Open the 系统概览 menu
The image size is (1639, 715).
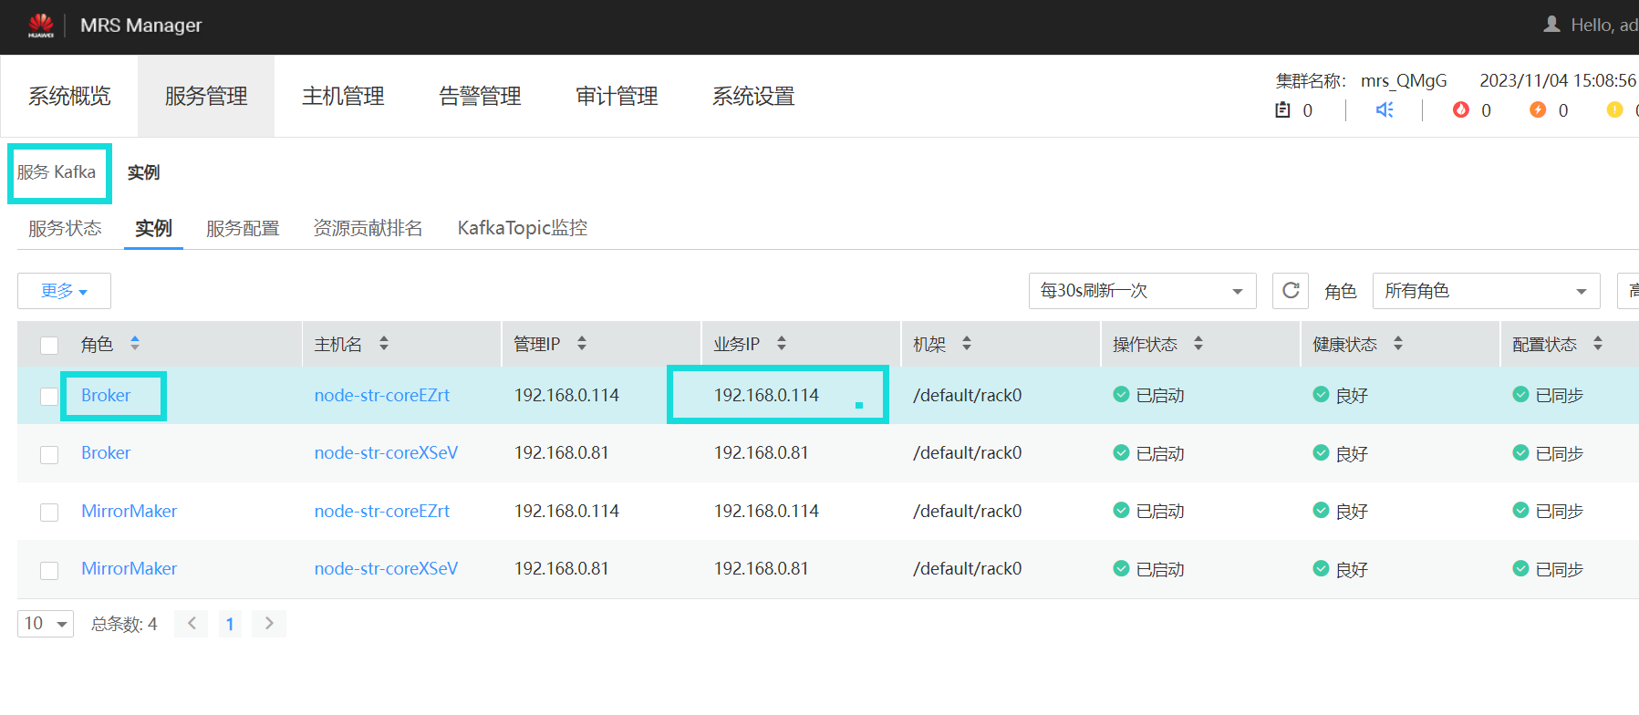(x=69, y=96)
